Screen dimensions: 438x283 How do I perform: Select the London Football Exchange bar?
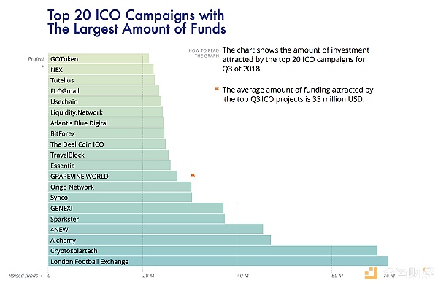coord(218,261)
